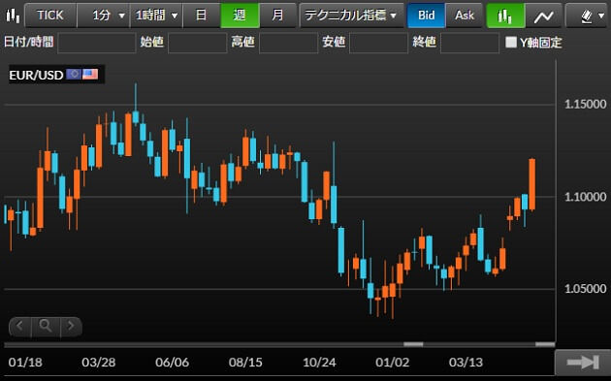Click the 08/15 date label
The image size is (611, 381).
click(x=245, y=363)
